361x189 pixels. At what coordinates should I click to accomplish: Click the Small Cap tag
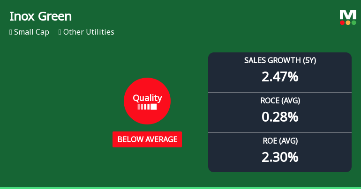click(31, 32)
